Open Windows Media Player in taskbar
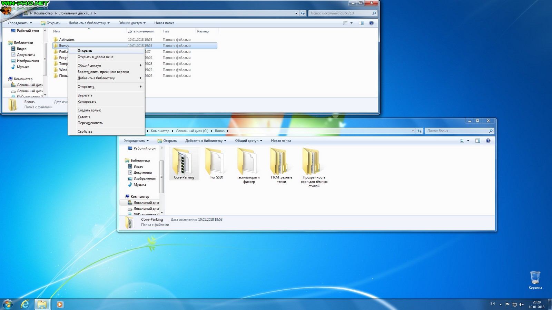Viewport: 552px width, 310px height. pos(60,304)
